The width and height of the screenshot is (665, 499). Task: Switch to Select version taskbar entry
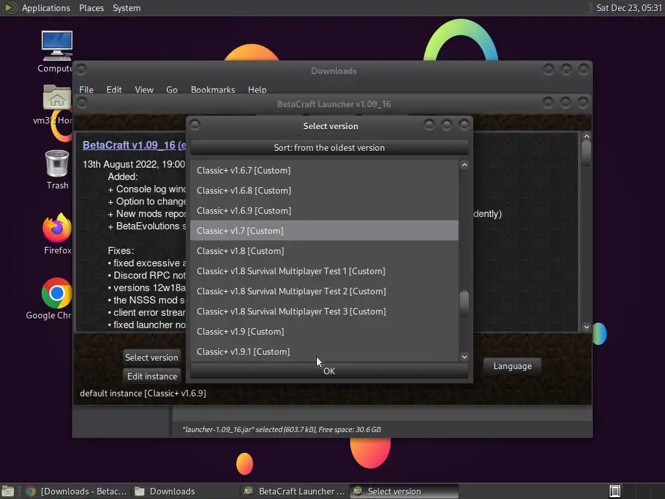pos(403,491)
